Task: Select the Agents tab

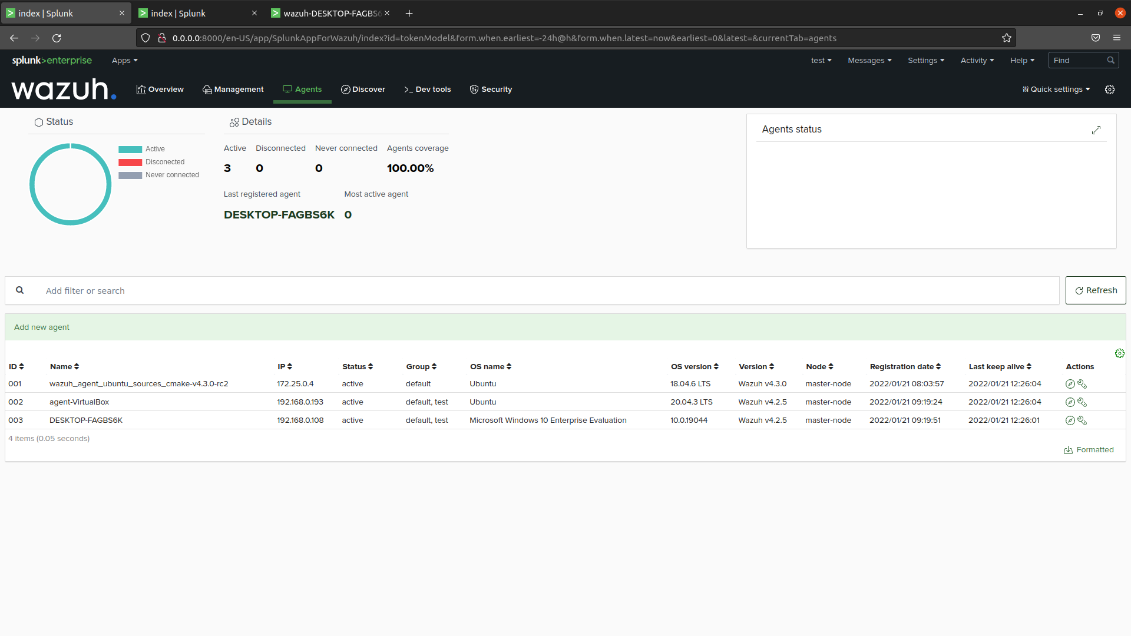Action: pos(302,90)
